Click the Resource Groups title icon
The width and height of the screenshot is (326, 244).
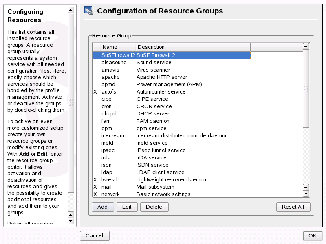coord(89,11)
